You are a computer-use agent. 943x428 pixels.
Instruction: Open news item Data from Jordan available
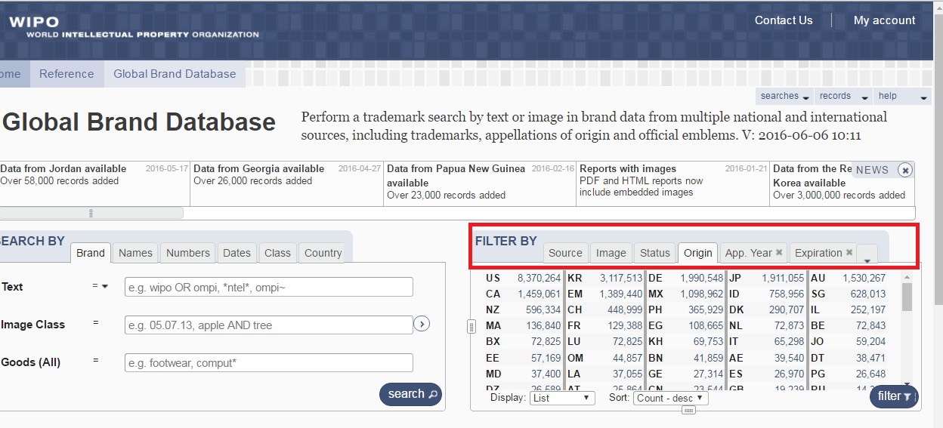(63, 168)
